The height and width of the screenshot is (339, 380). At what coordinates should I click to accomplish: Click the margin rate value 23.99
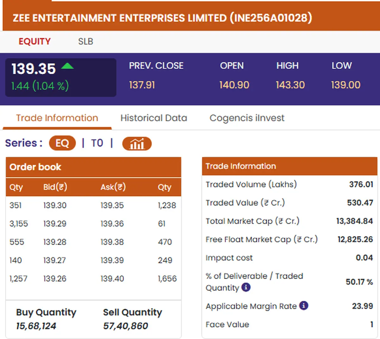coord(363,306)
